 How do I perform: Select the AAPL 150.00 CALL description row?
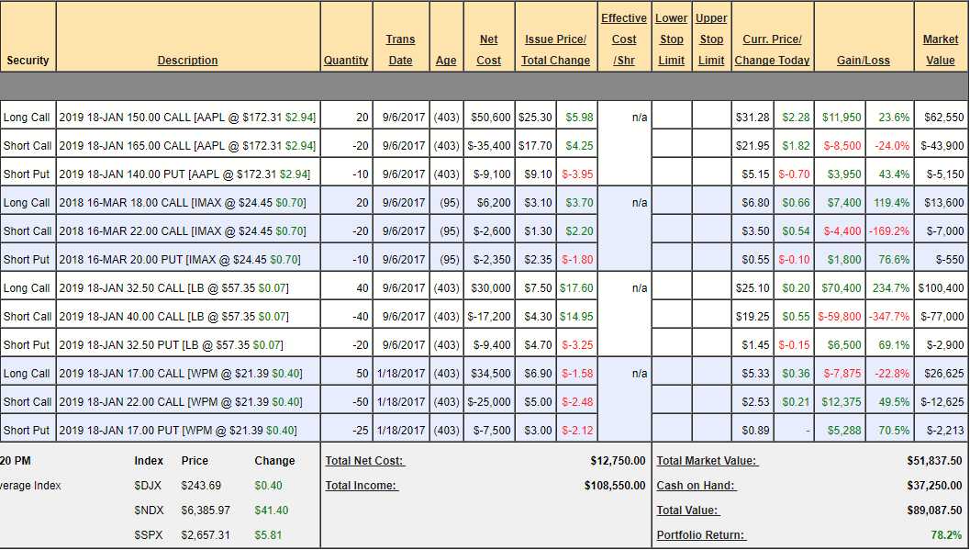[x=187, y=118]
